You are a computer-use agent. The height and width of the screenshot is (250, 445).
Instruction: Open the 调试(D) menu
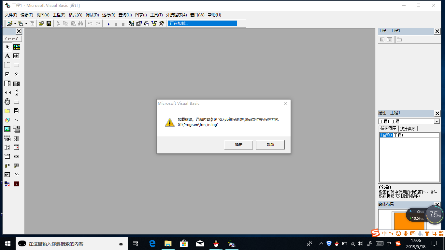click(92, 15)
